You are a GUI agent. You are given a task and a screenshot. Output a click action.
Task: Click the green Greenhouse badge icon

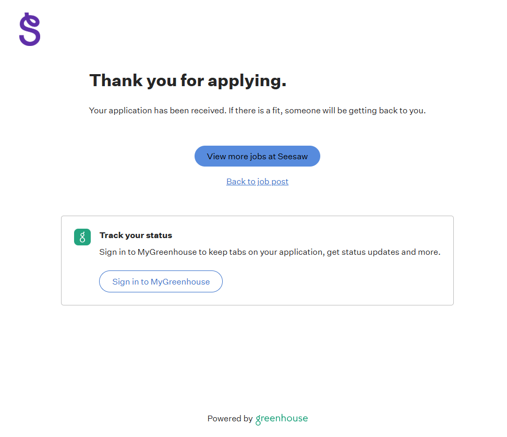82,237
